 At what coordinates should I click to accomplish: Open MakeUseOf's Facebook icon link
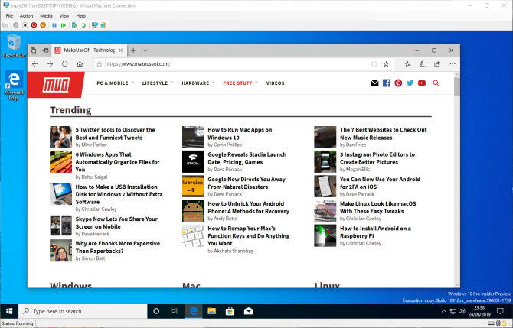pyautogui.click(x=387, y=83)
